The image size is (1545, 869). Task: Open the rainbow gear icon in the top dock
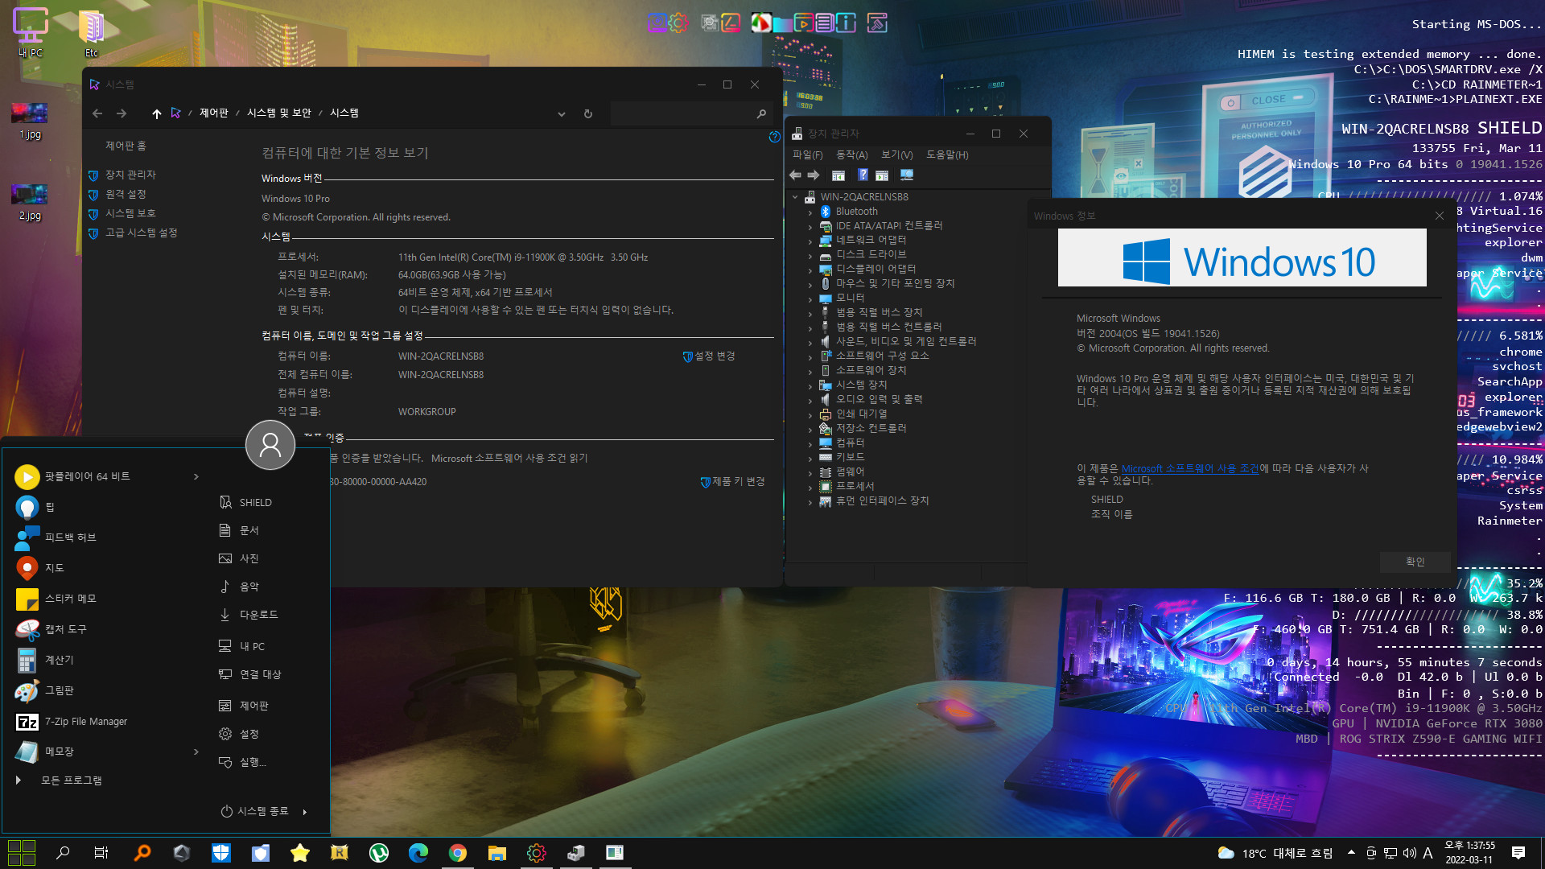[679, 23]
